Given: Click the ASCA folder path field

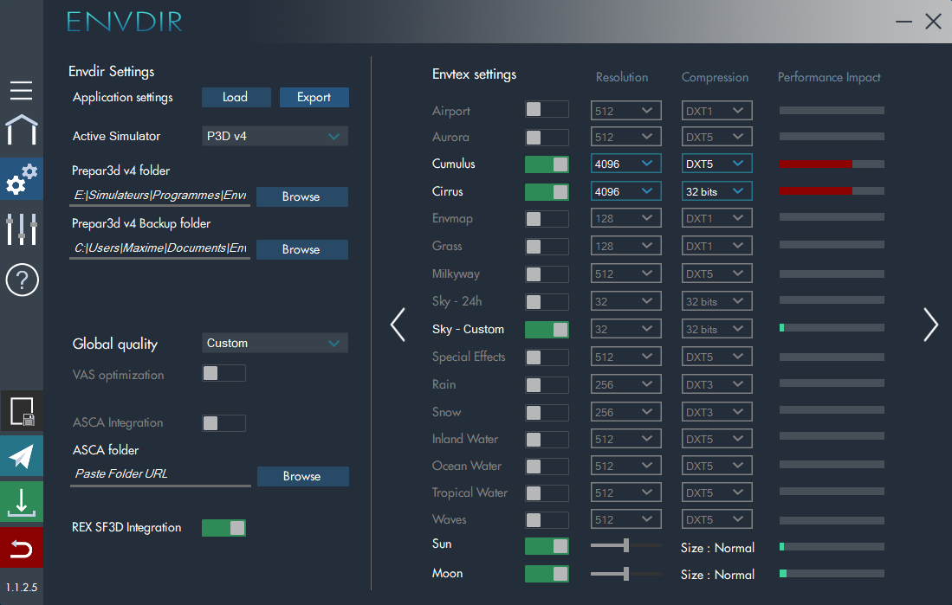Looking at the screenshot, I should (160, 474).
